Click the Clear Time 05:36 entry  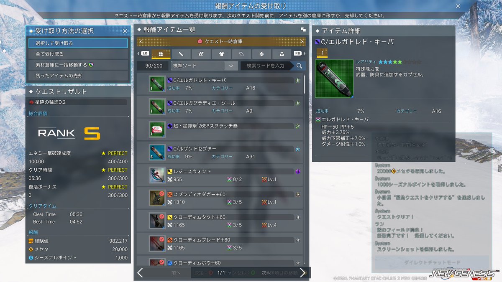point(58,214)
